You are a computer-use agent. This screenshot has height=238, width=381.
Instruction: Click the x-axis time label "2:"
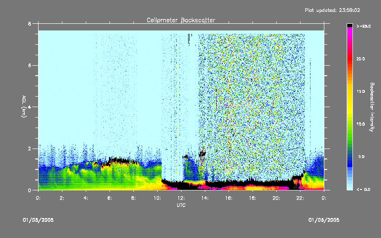tap(62, 198)
